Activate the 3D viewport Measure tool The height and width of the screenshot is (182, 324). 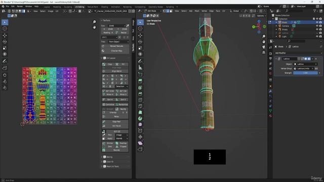pos(140,67)
